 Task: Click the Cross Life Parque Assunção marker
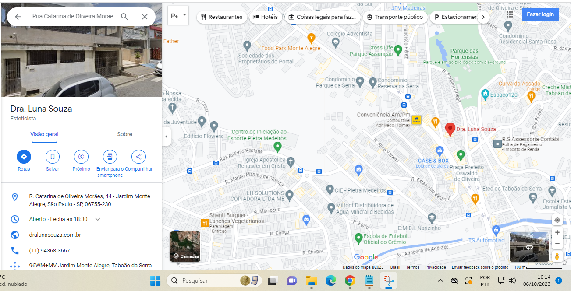[x=398, y=50]
